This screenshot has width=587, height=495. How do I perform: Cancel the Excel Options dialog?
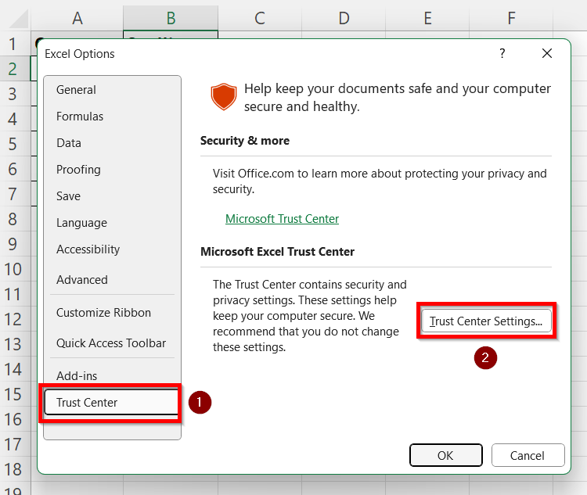[x=528, y=456]
